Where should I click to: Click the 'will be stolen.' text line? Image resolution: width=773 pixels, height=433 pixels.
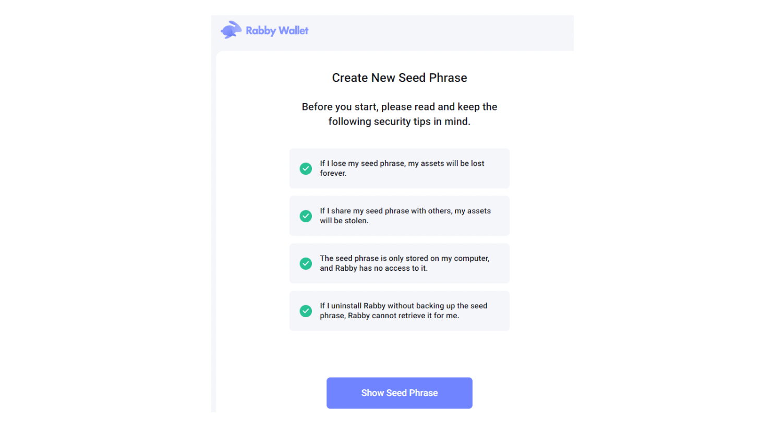pyautogui.click(x=344, y=221)
